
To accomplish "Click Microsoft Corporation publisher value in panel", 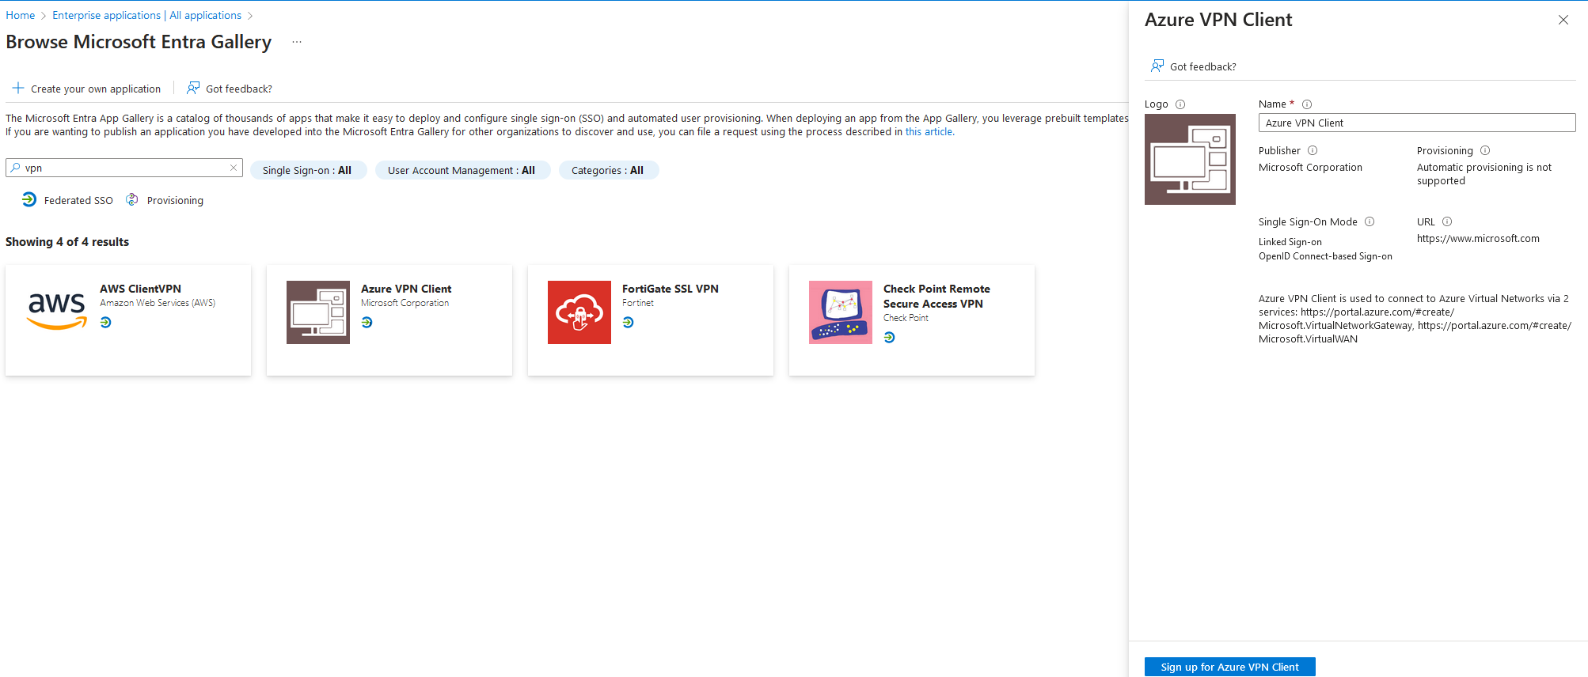I will tap(1310, 168).
